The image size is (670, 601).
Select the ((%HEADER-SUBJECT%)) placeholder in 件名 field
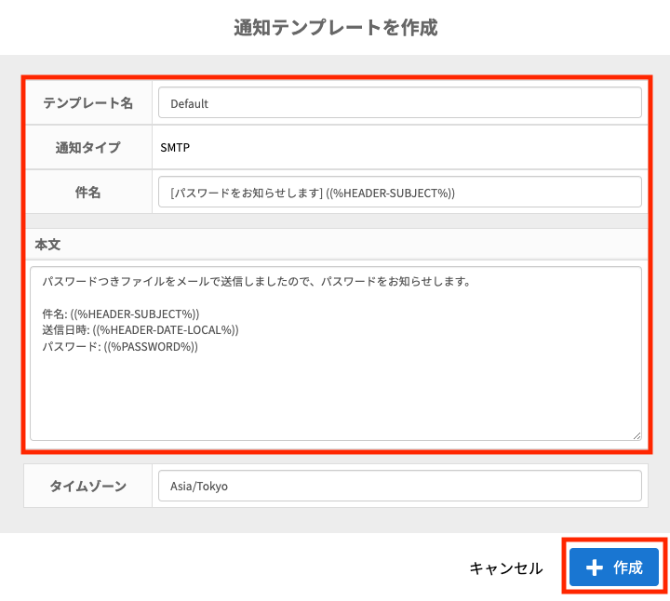[x=390, y=193]
